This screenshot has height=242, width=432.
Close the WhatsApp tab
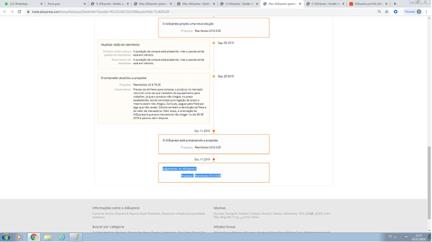[x=41, y=4]
